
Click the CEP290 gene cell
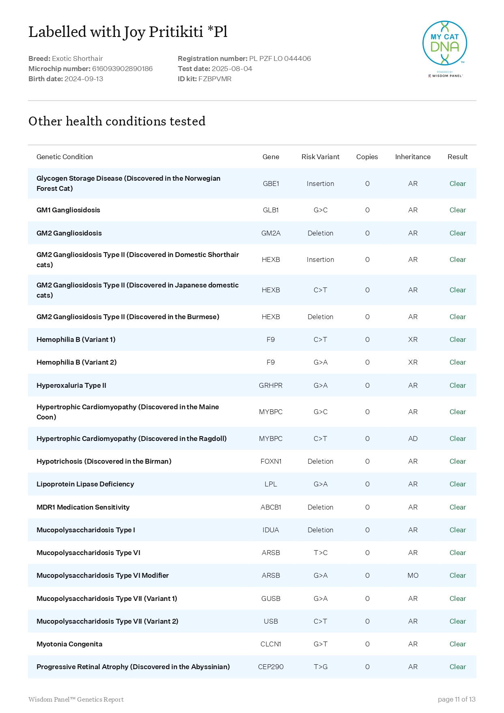tap(271, 667)
